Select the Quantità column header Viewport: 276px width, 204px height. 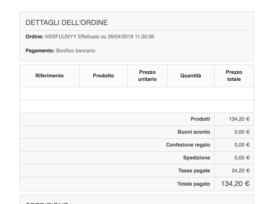191,76
